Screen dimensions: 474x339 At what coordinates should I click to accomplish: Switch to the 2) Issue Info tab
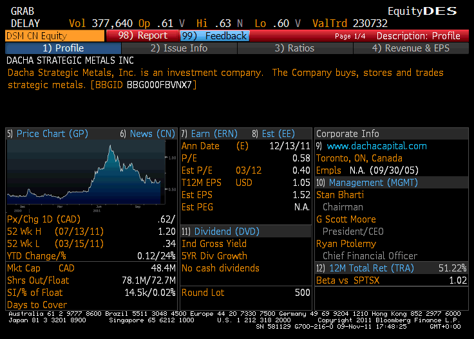[179, 48]
